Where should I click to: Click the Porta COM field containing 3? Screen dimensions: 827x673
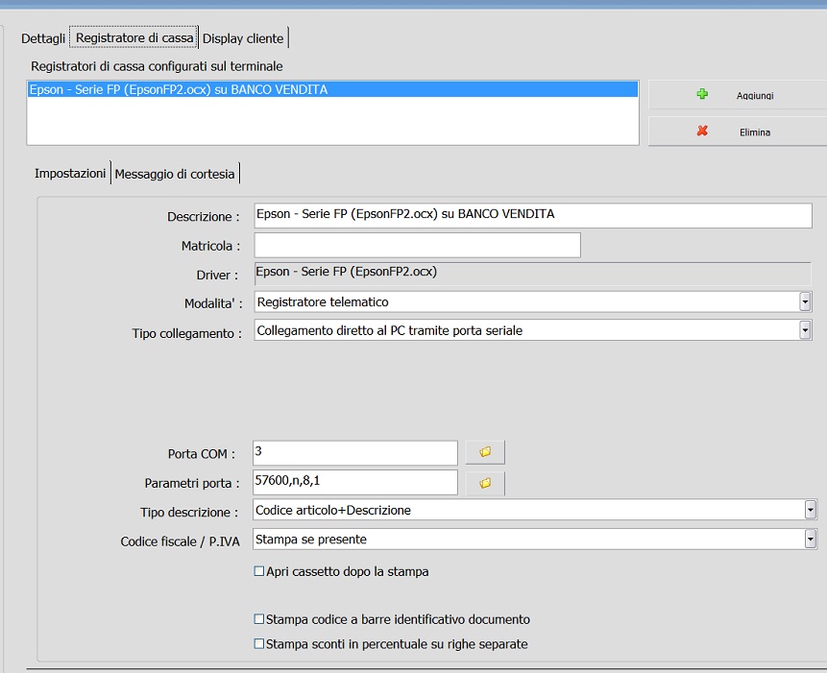tap(355, 453)
